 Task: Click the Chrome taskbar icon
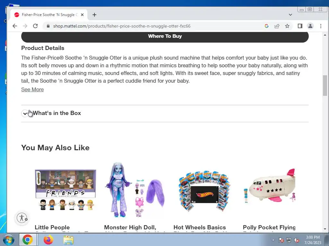[x=28, y=240]
